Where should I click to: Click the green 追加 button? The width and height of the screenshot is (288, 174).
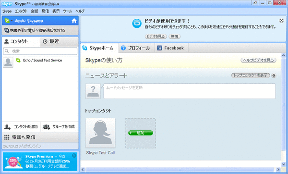(141, 133)
